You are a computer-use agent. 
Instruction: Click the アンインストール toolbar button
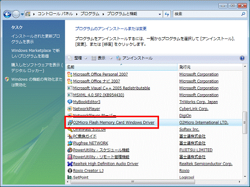tap(134, 58)
